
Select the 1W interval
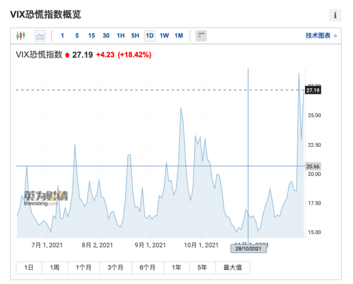point(164,36)
